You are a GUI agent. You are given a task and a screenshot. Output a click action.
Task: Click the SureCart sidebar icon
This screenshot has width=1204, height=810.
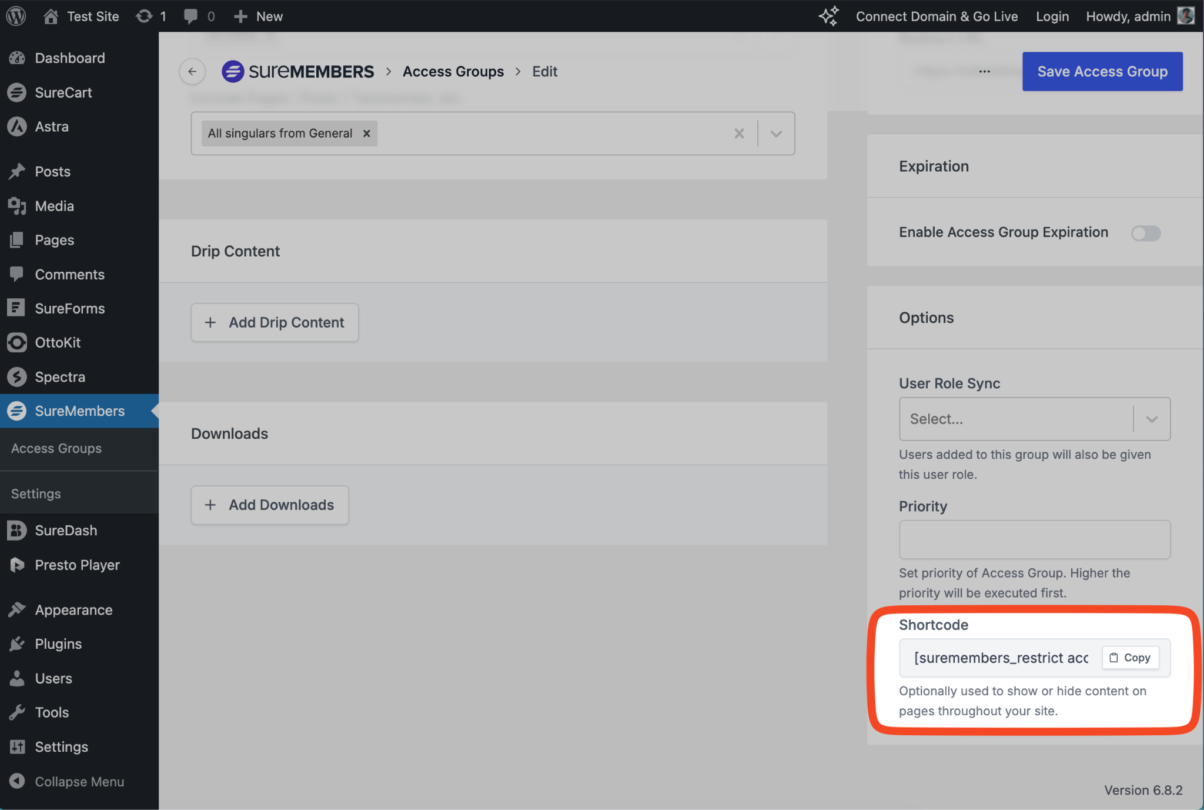17,92
